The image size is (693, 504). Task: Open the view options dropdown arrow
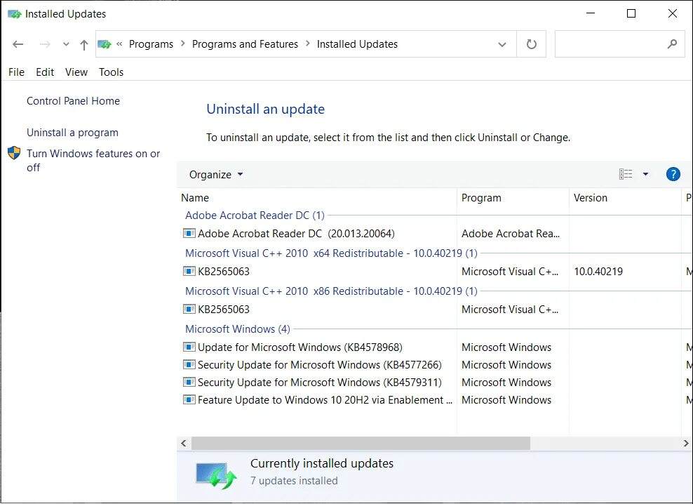click(645, 174)
